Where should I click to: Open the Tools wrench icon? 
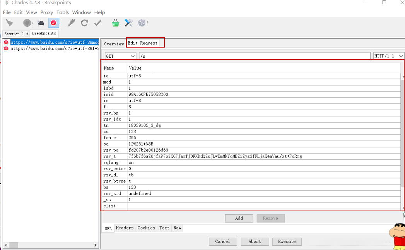point(128,23)
